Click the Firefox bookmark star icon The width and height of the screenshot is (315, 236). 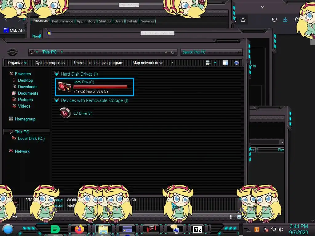(243, 20)
